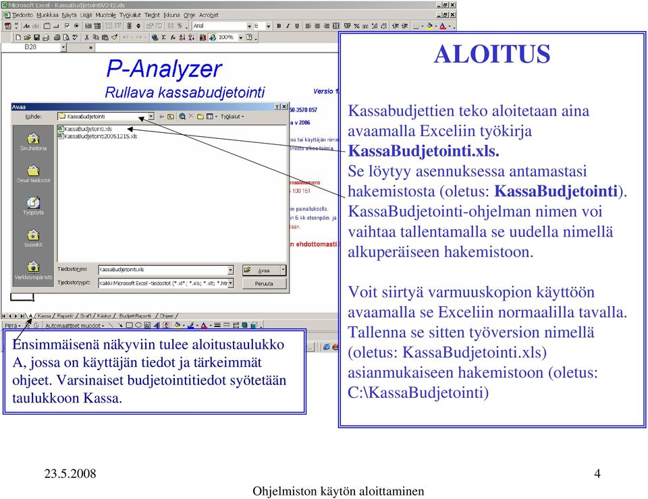Create a new workbook with blank page icon
Viewport: 648px width, 499px height.
[18, 38]
